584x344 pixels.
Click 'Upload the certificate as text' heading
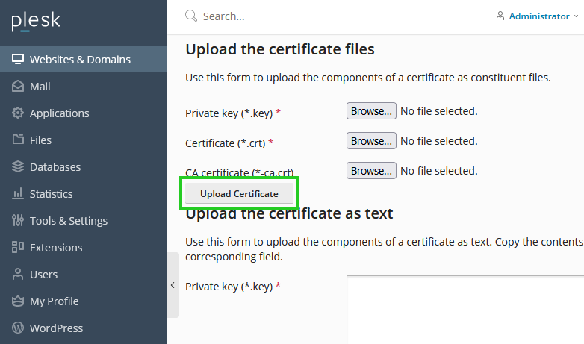pyautogui.click(x=289, y=213)
